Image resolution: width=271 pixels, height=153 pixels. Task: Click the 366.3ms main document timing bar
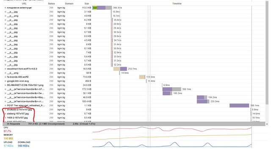click(102, 8)
